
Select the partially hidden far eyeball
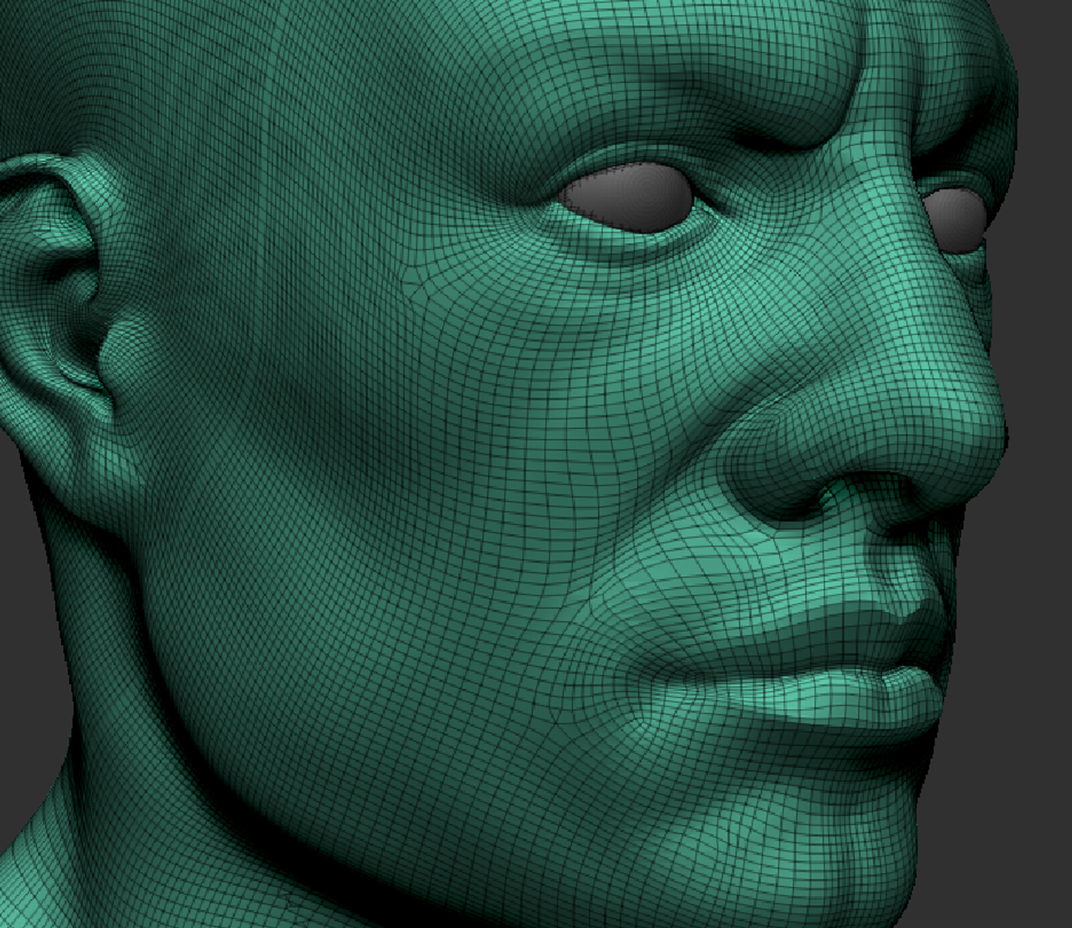(955, 219)
